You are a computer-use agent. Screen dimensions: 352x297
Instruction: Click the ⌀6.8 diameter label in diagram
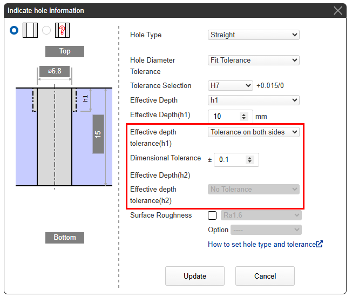(x=55, y=72)
